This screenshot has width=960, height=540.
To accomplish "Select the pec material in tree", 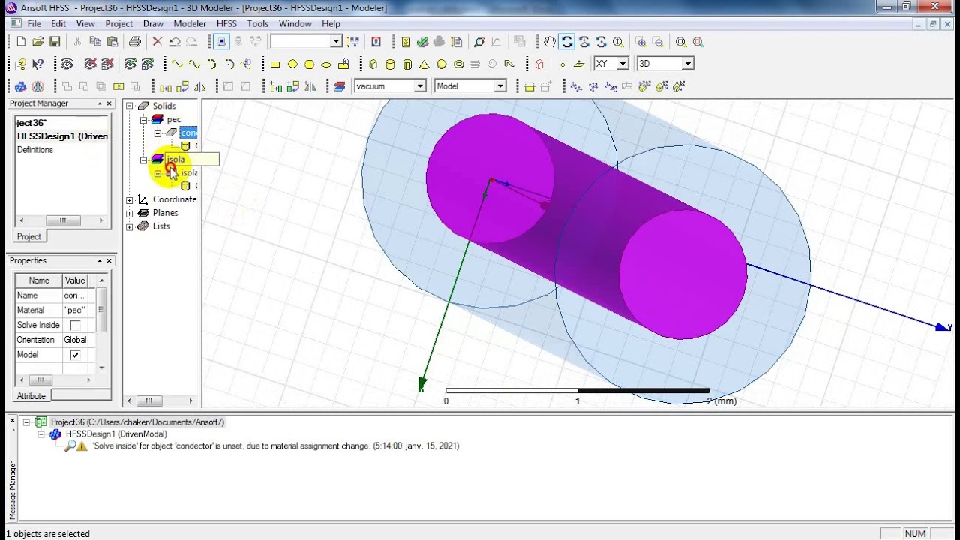I will (174, 119).
